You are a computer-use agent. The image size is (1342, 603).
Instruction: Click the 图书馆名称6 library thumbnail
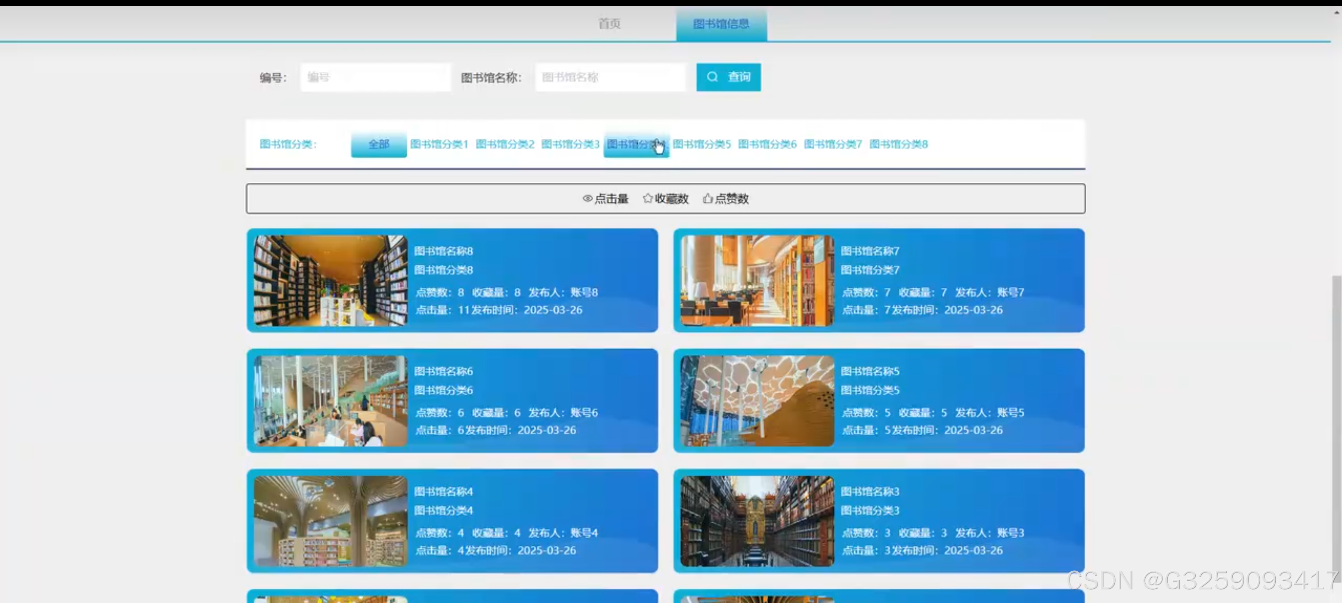coord(328,400)
